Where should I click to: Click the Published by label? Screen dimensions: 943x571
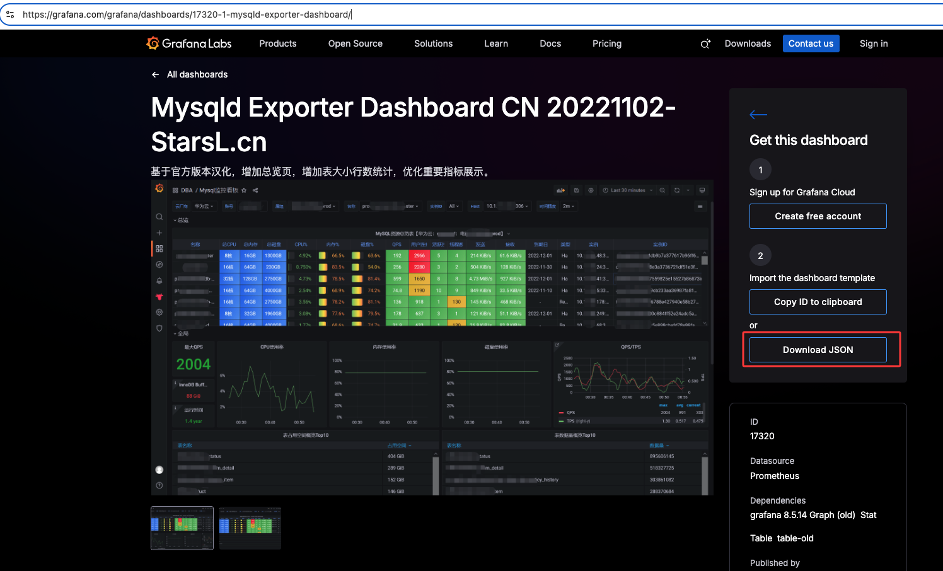click(775, 563)
